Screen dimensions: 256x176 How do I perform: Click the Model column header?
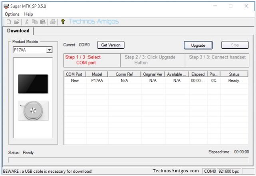click(97, 74)
